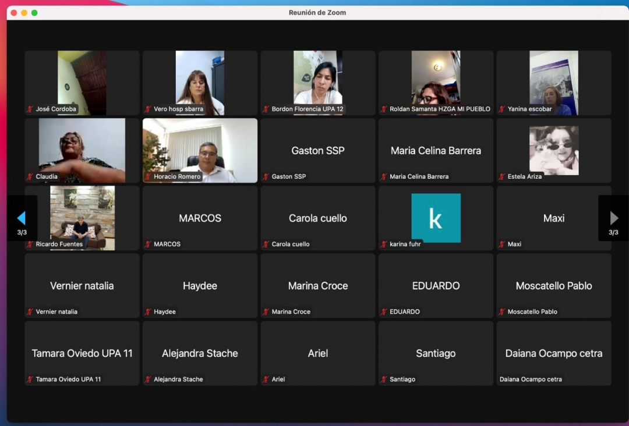Click muted mic icon on Estela Ariza
The width and height of the screenshot is (629, 426).
click(502, 176)
